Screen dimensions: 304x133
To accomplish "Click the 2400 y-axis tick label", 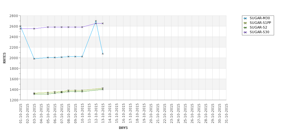I will pyautogui.click(x=14, y=37).
